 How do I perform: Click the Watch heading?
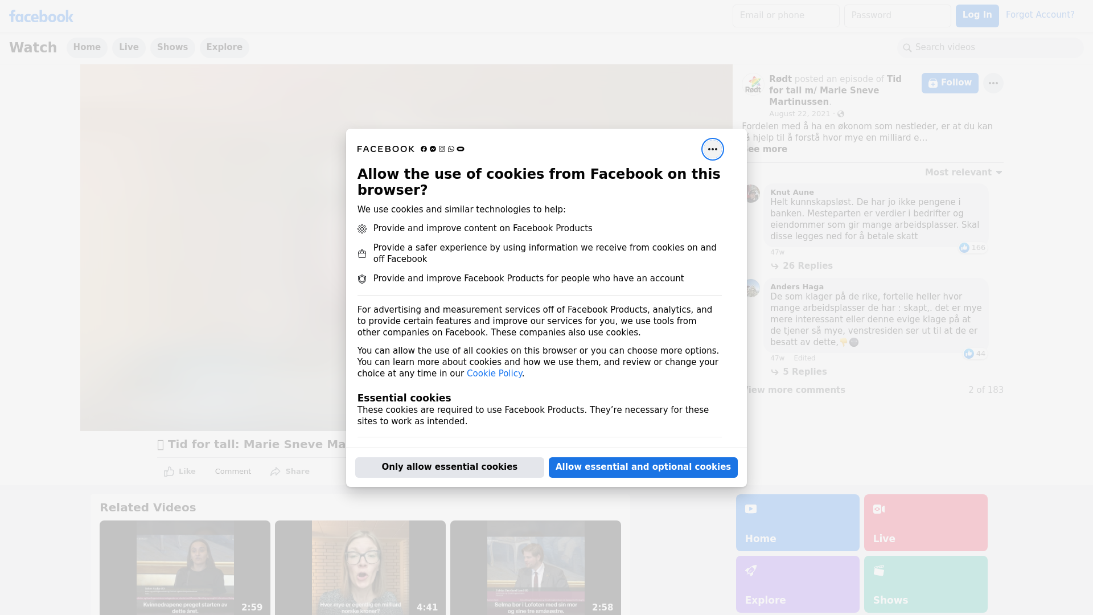[x=33, y=47]
